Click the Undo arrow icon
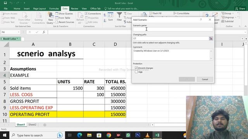Image resolution: width=248 pixels, height=139 pixels. [11, 3]
